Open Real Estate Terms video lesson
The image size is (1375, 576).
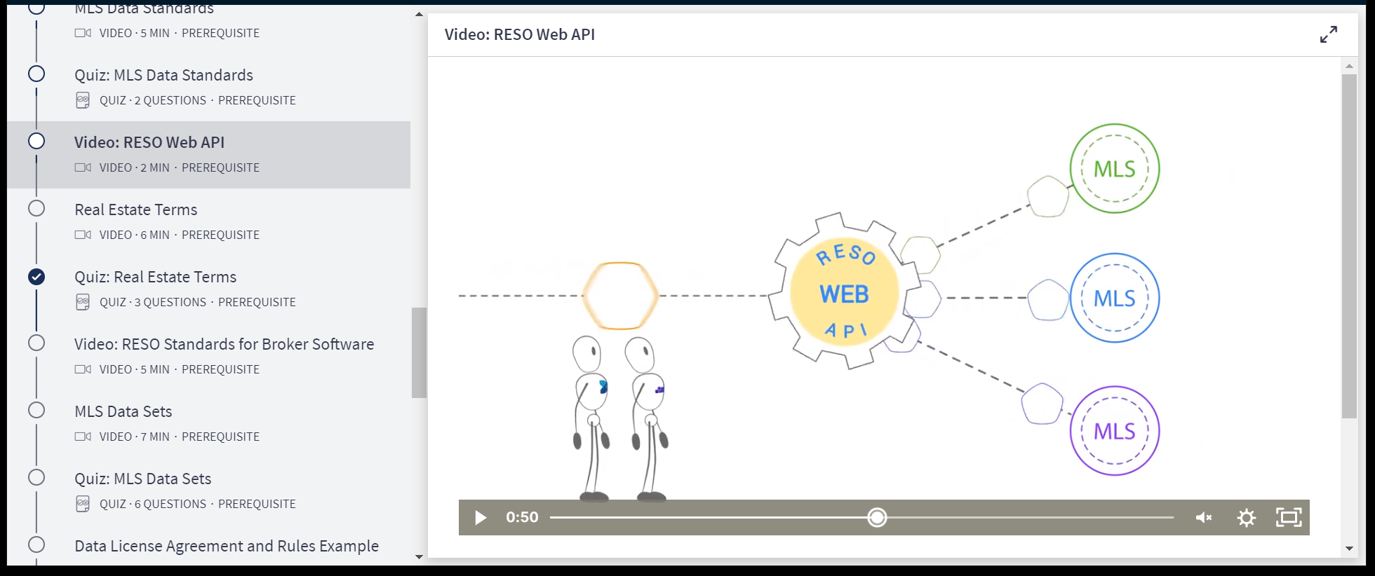[x=136, y=210]
